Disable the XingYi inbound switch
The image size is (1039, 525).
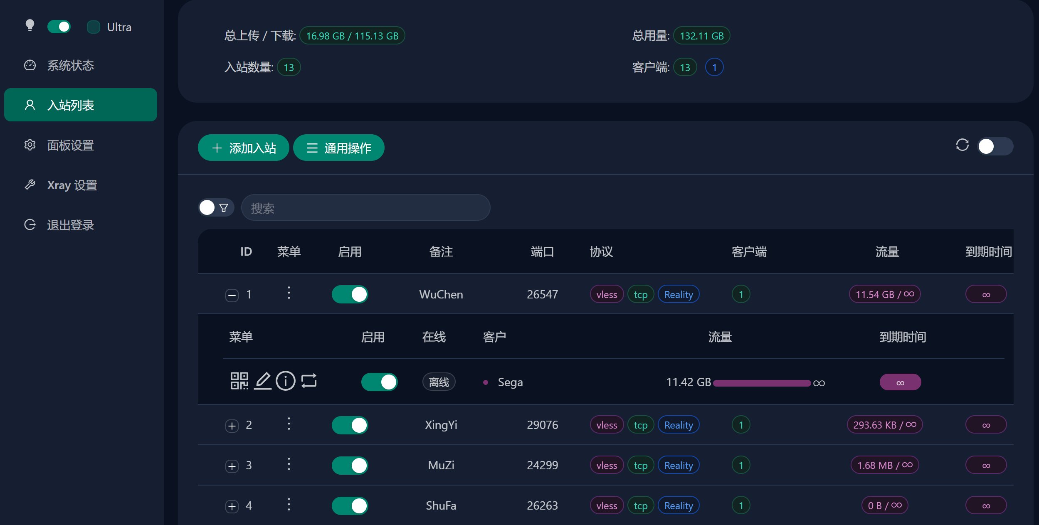(x=350, y=425)
